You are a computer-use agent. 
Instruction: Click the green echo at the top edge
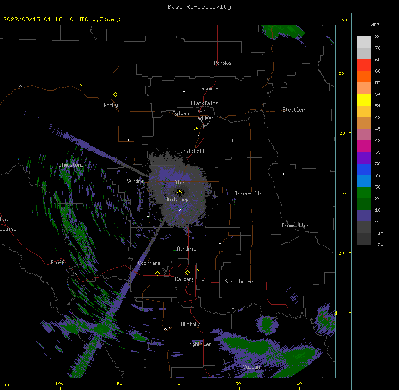pos(282,31)
